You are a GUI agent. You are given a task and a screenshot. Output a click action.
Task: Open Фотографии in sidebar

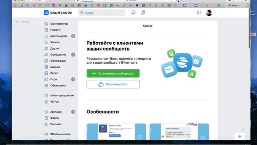point(55,61)
